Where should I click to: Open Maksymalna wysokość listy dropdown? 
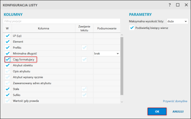point(177,21)
